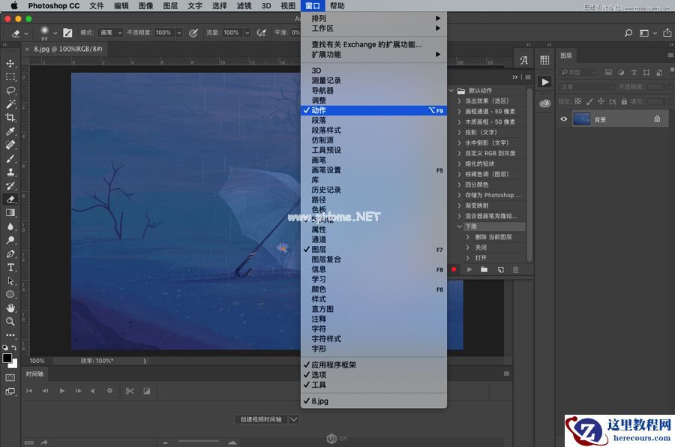
Task: Select the Eraser tool in toolbar
Action: [10, 199]
